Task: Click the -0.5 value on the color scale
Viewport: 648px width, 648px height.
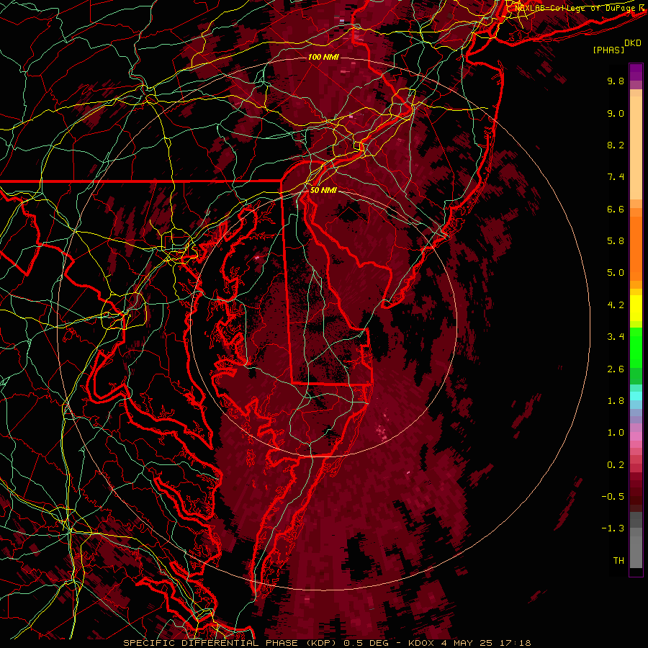Action: pyautogui.click(x=613, y=497)
